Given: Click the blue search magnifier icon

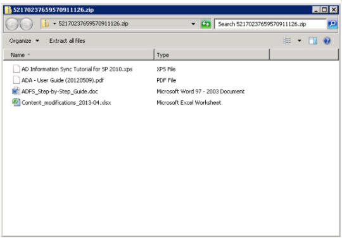Looking at the screenshot, I should pos(332,24).
